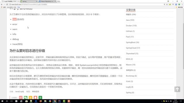Open the PaaS (17) category

click(x=130, y=37)
